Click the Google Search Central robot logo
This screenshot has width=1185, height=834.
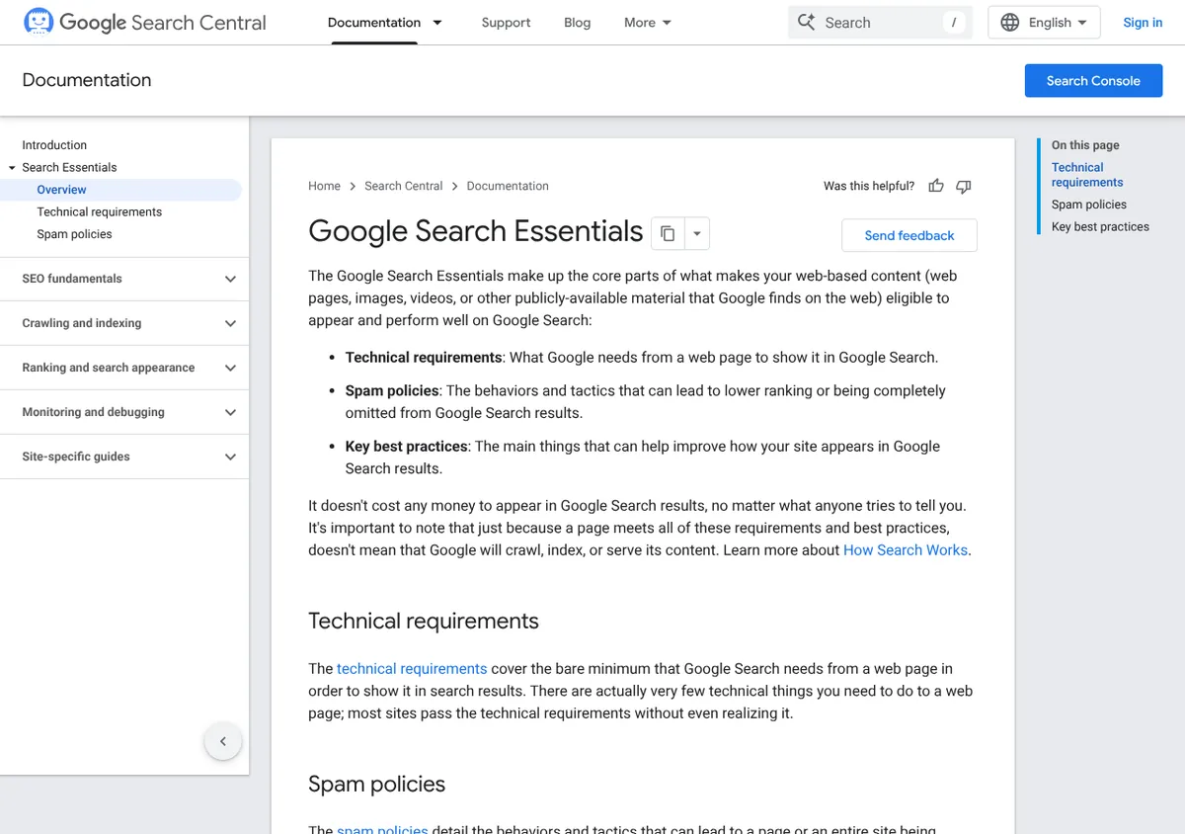point(39,22)
